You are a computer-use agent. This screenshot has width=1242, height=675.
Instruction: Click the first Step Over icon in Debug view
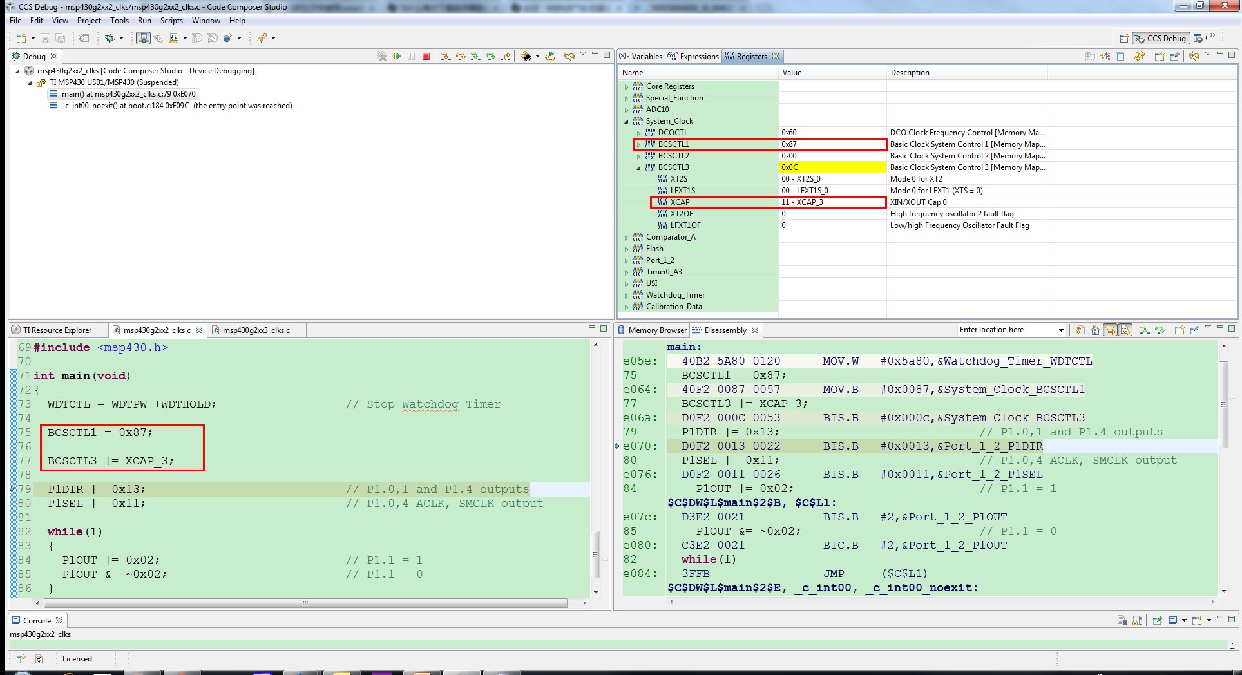461,57
